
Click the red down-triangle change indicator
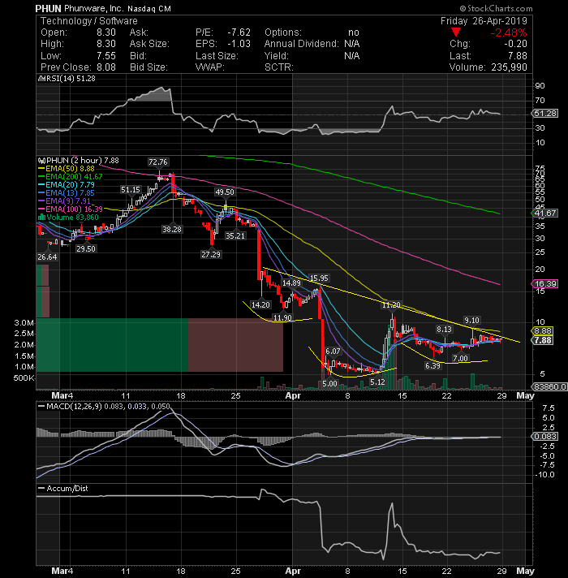456,32
